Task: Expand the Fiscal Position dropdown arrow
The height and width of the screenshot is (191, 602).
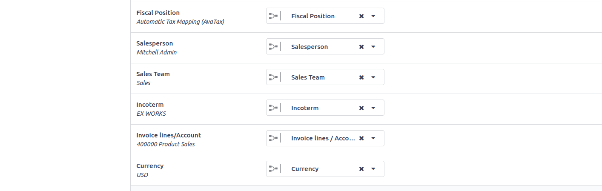Action: pyautogui.click(x=373, y=16)
